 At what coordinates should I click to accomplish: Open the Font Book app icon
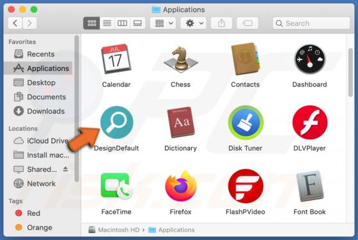[309, 186]
